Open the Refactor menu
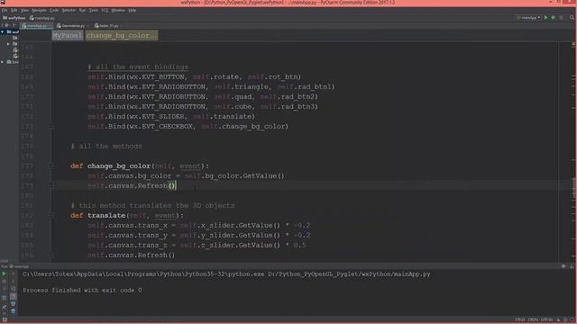 (x=69, y=10)
